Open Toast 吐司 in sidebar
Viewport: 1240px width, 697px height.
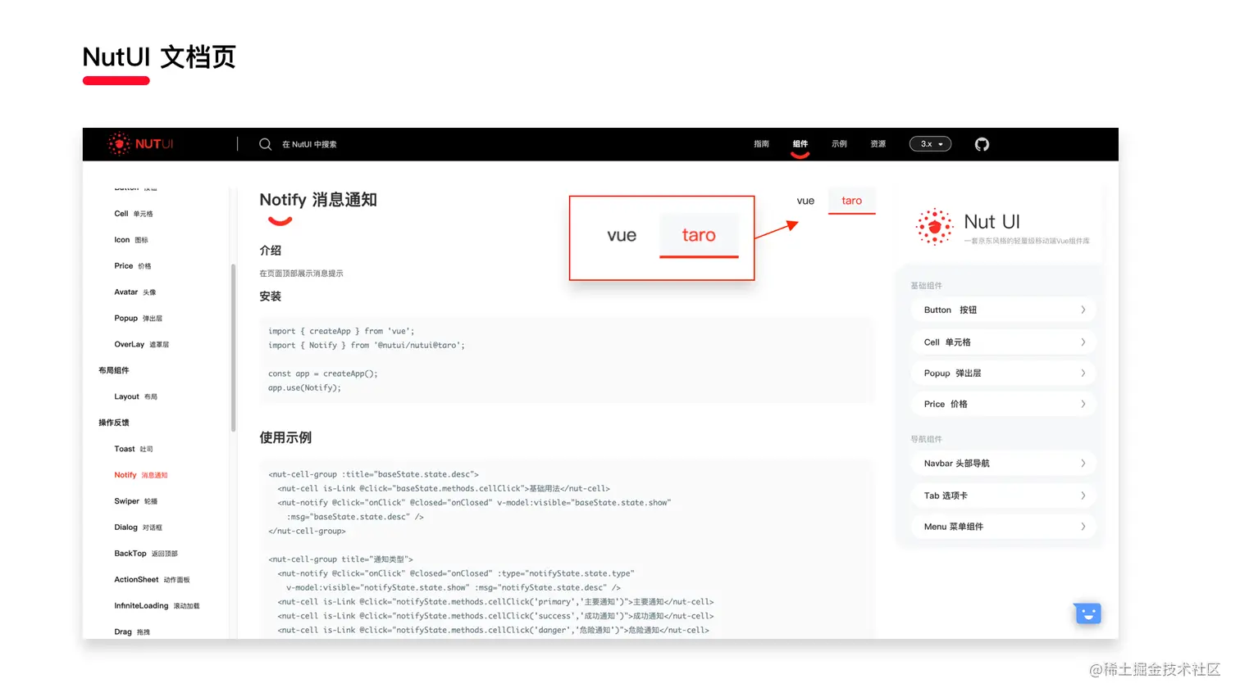click(134, 449)
